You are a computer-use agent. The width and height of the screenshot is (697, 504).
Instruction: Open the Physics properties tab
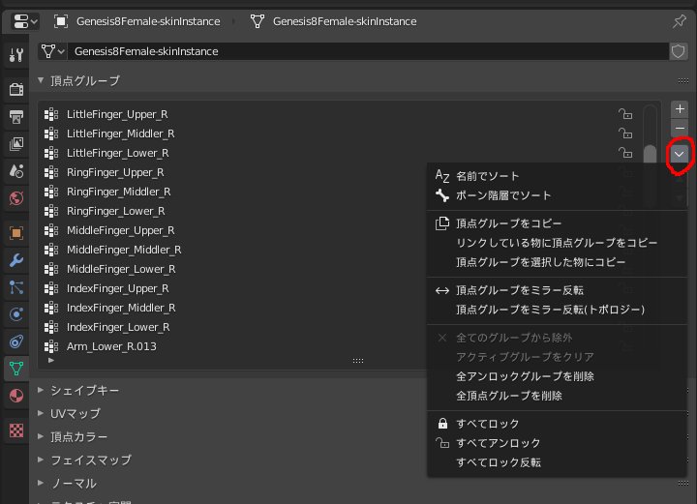coord(16,314)
